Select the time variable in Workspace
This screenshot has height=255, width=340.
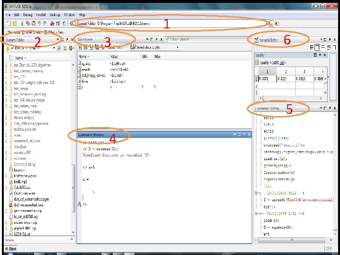(85, 81)
